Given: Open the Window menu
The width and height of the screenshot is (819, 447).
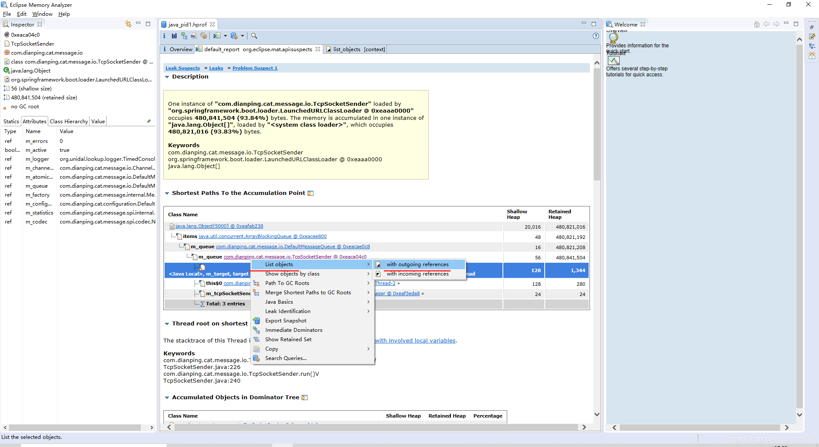Looking at the screenshot, I should (x=42, y=14).
